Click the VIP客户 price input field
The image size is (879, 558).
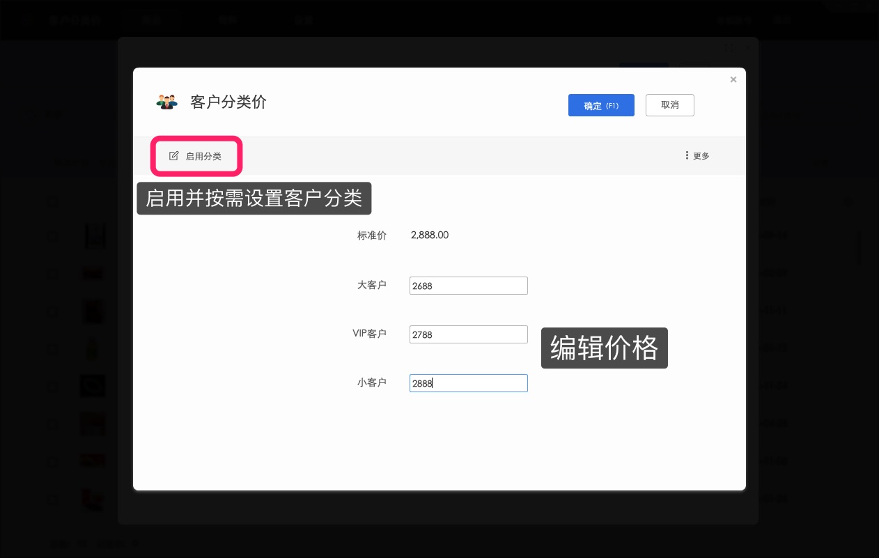pyautogui.click(x=468, y=334)
